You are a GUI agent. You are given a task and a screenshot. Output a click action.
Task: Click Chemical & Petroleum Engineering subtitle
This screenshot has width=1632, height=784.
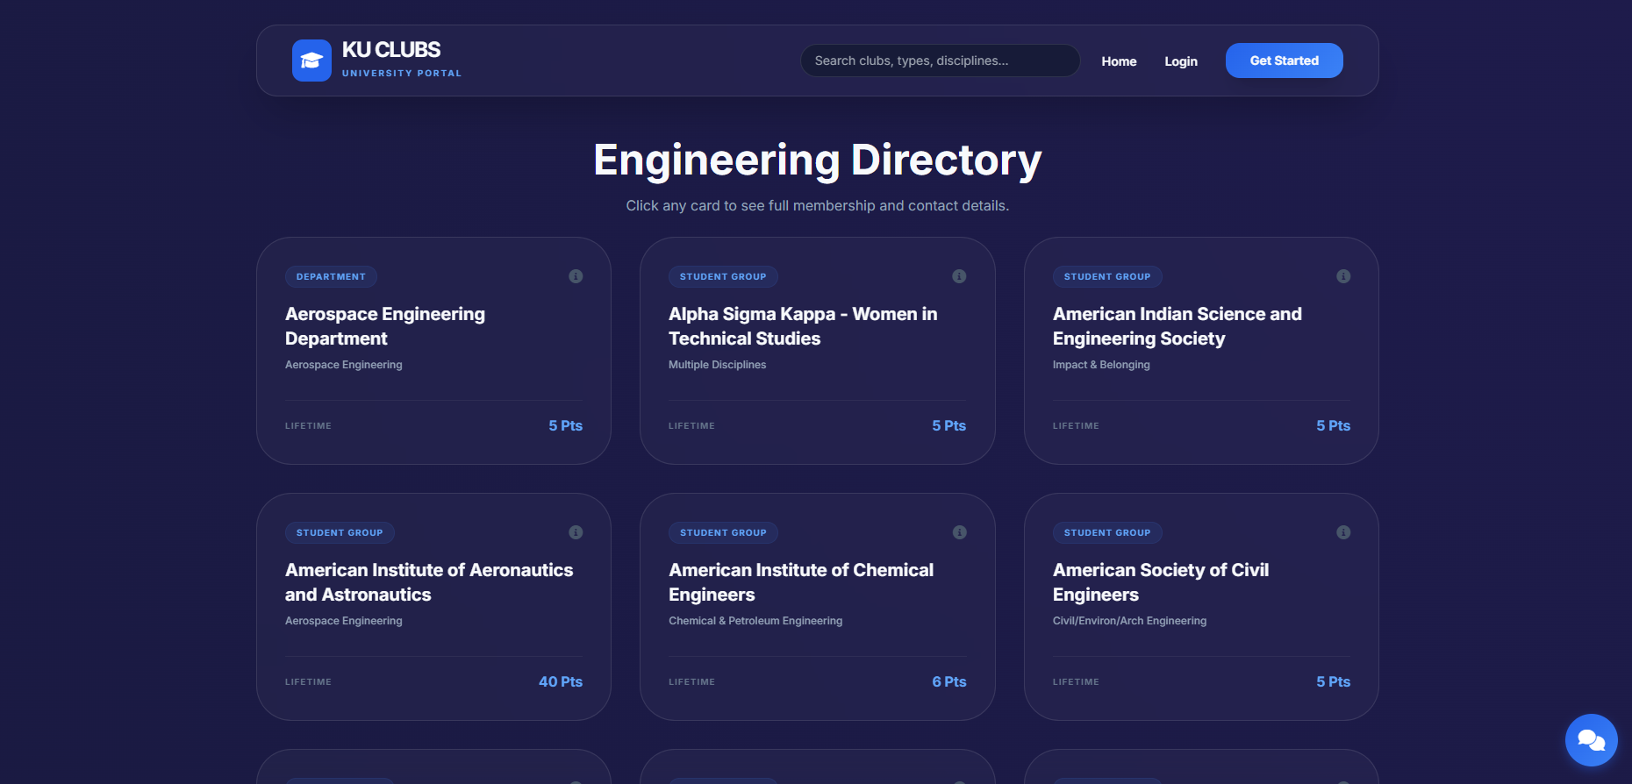pyautogui.click(x=755, y=621)
